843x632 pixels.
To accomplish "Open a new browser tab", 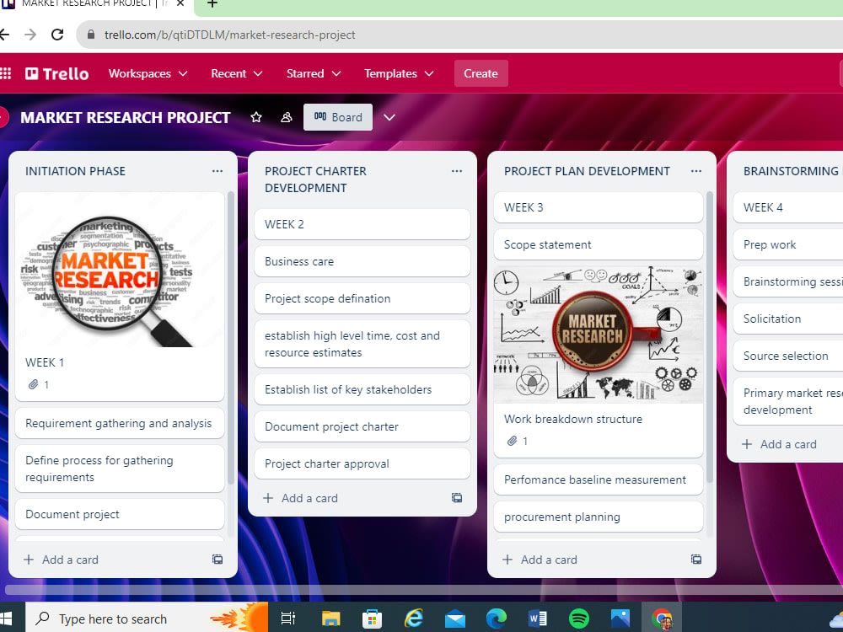I will [212, 4].
